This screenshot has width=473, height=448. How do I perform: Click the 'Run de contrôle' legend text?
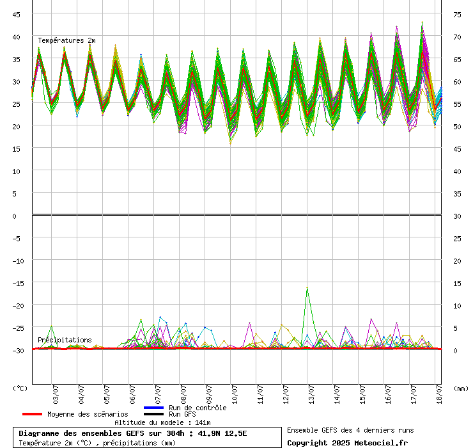pos(198,408)
